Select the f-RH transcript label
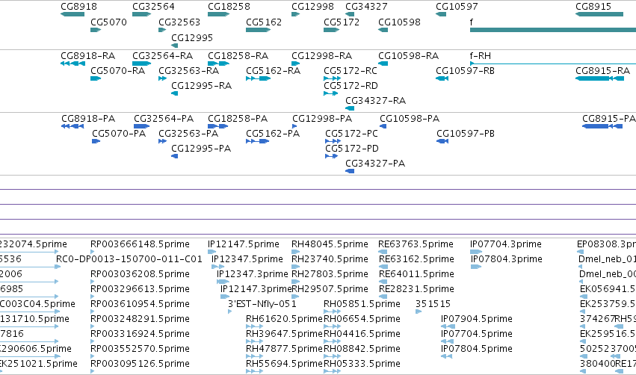This screenshot has width=636, height=375. point(481,55)
